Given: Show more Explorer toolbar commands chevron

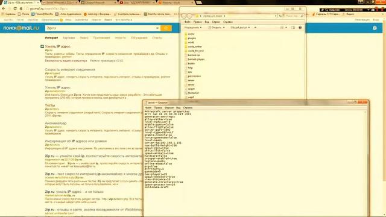Looking at the screenshot, I should 255,28.
